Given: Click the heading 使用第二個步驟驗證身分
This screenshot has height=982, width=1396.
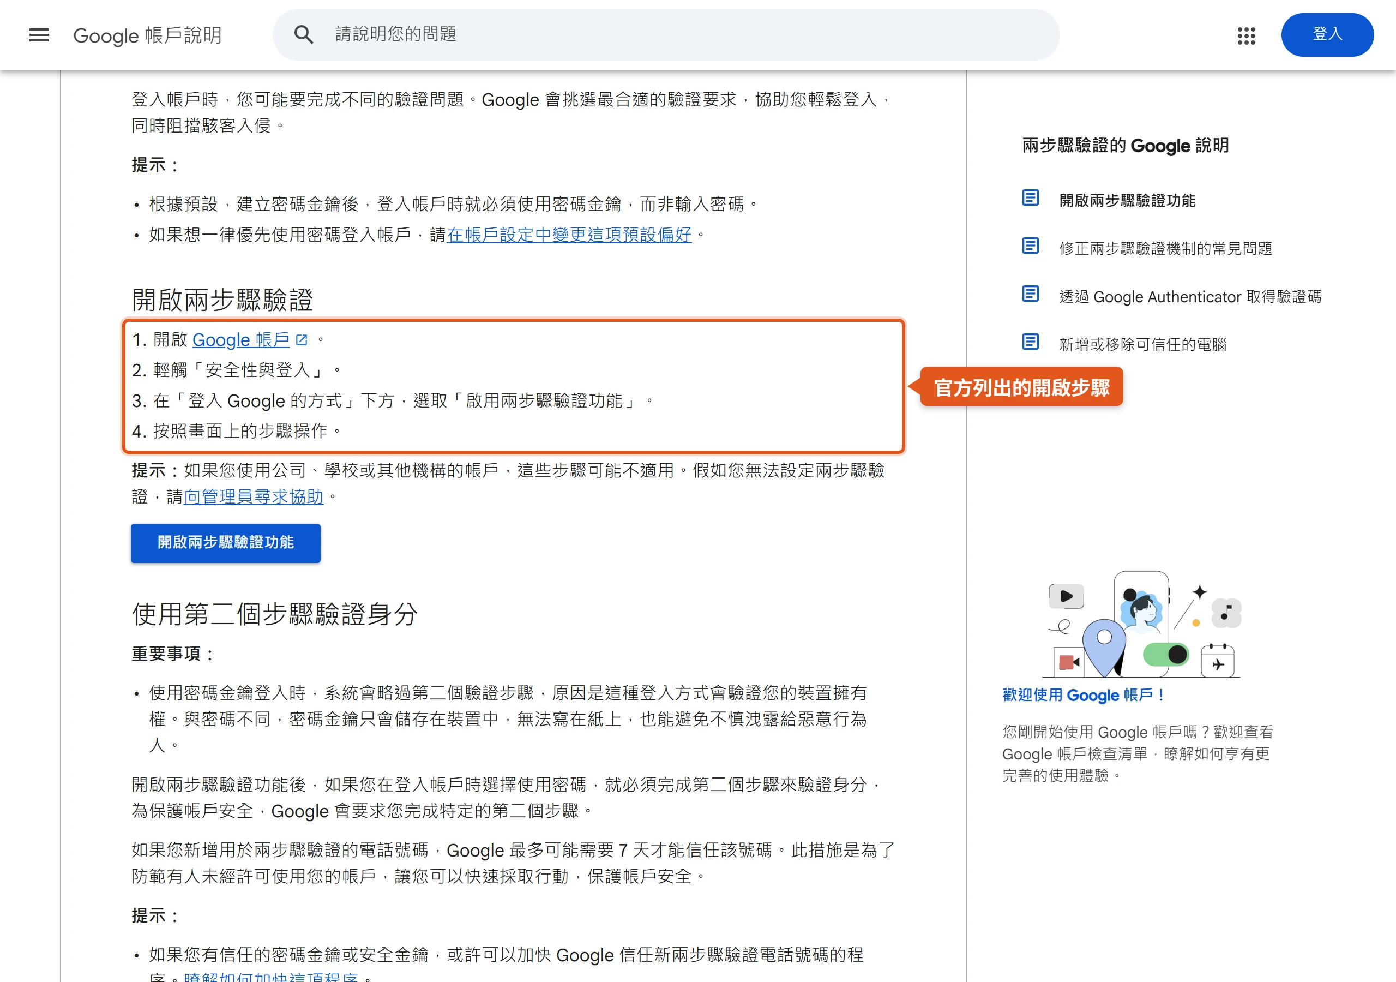Looking at the screenshot, I should (274, 614).
